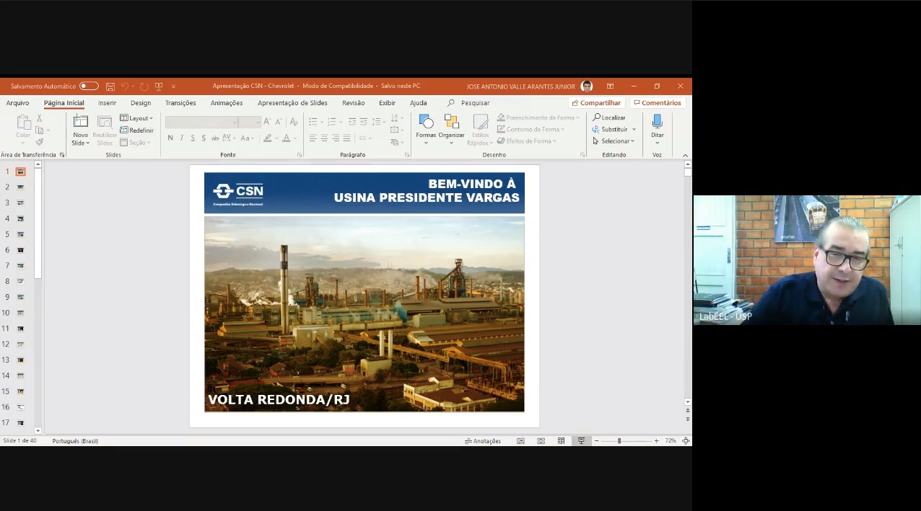Switch to Transições tab
Screen dimensions: 921x511
[180, 103]
